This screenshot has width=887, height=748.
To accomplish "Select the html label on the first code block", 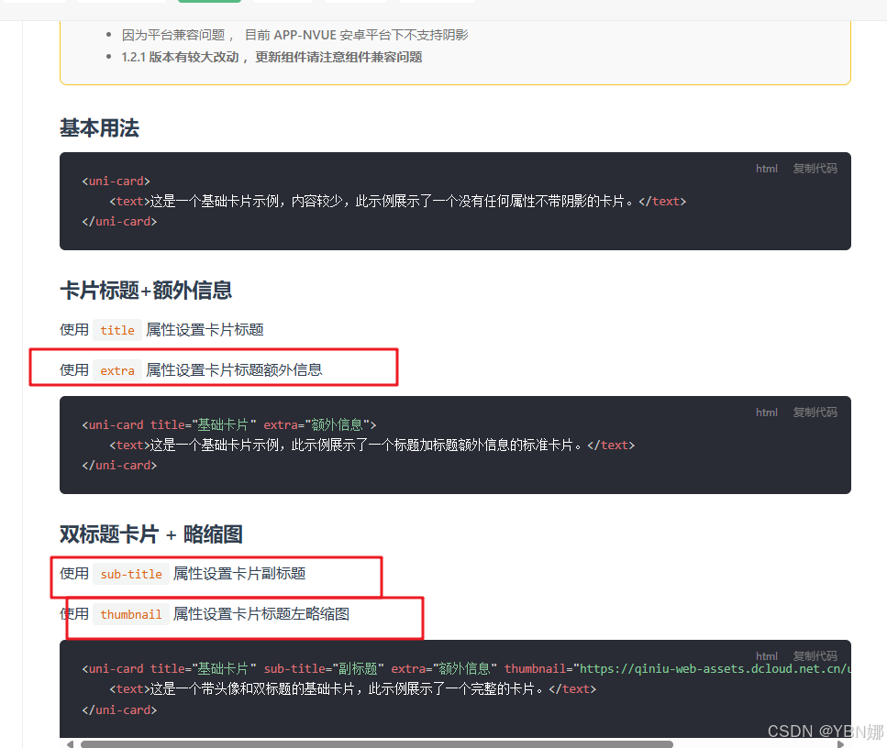I will 766,169.
